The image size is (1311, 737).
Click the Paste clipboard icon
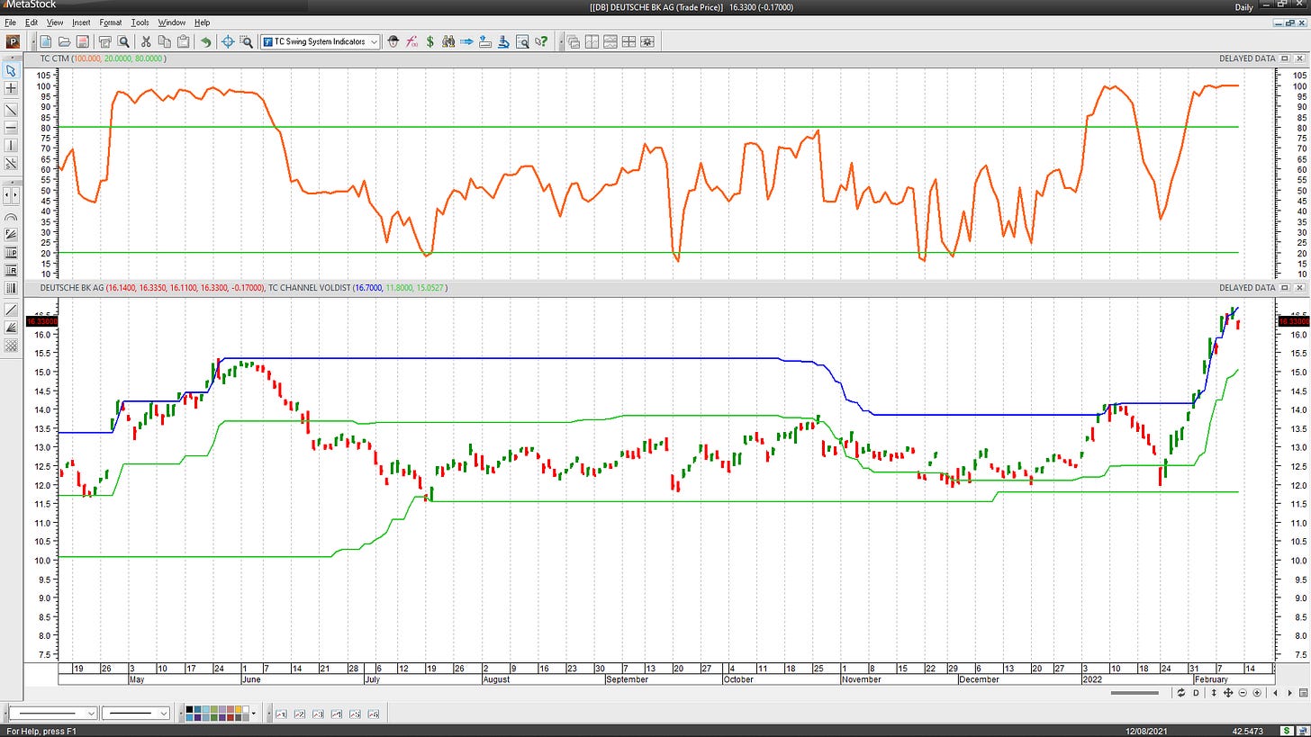click(x=183, y=41)
